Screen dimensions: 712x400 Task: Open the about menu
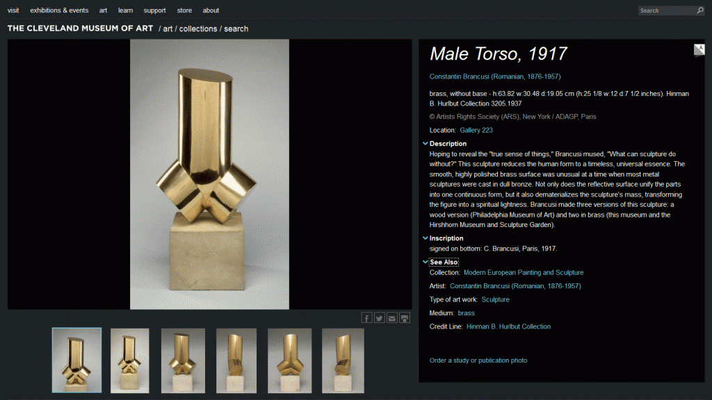pyautogui.click(x=211, y=10)
